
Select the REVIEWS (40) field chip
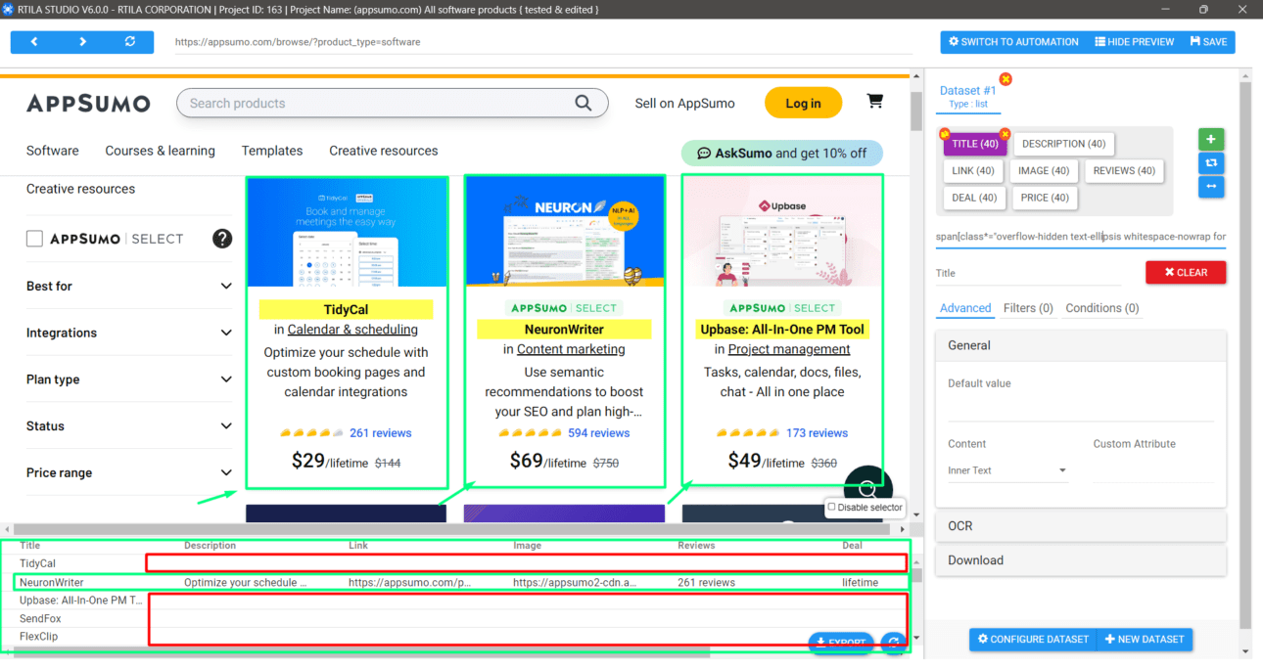[x=1124, y=170]
